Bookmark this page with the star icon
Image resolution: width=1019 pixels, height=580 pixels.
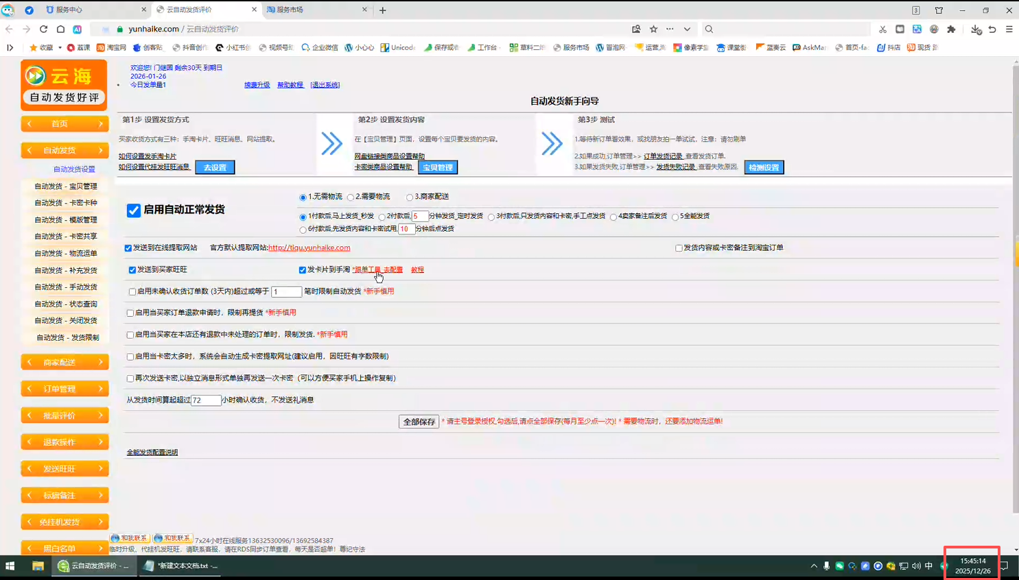653,29
